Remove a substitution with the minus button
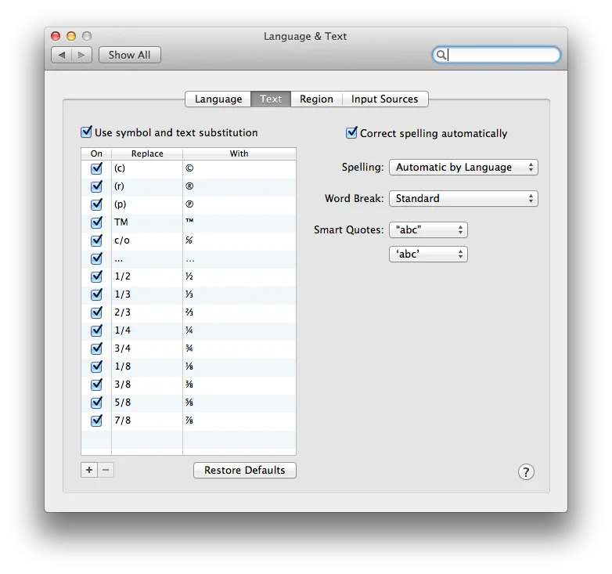612x574 pixels. tap(106, 470)
